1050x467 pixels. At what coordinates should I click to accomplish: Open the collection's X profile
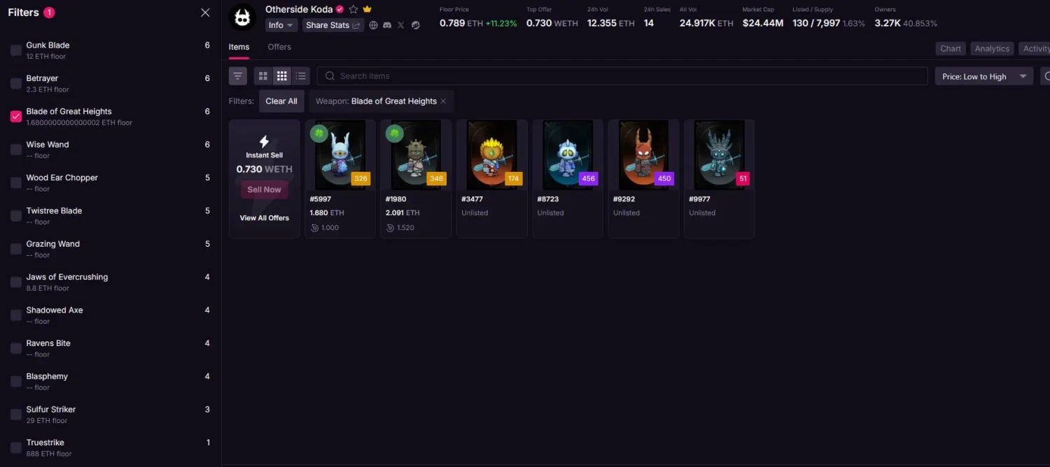pyautogui.click(x=401, y=25)
